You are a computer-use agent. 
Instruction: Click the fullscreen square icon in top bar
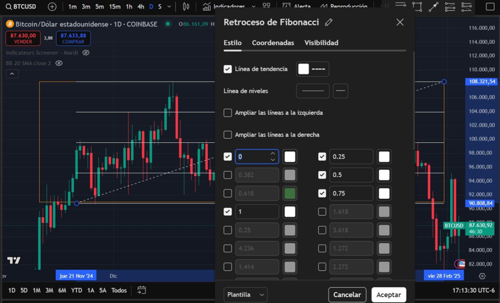click(x=490, y=6)
